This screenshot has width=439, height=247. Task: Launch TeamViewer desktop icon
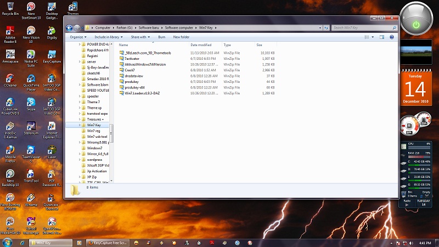(31, 154)
